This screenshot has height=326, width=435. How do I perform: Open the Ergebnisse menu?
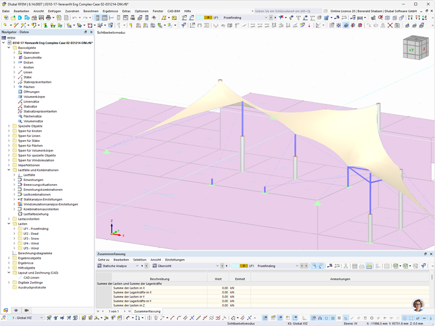[111, 11]
